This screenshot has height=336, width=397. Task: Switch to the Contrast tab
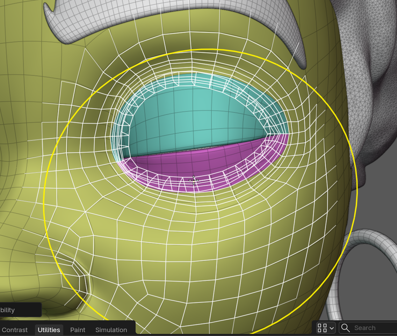pyautogui.click(x=14, y=330)
